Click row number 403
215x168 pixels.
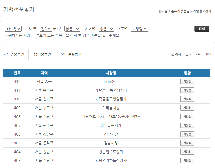(x=17, y=161)
